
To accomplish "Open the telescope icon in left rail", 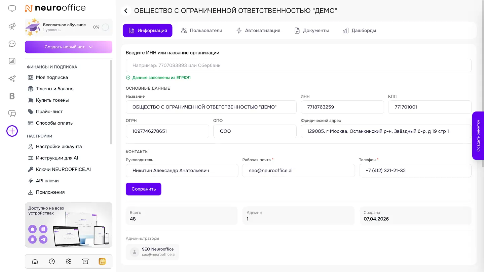I will 12,26.
